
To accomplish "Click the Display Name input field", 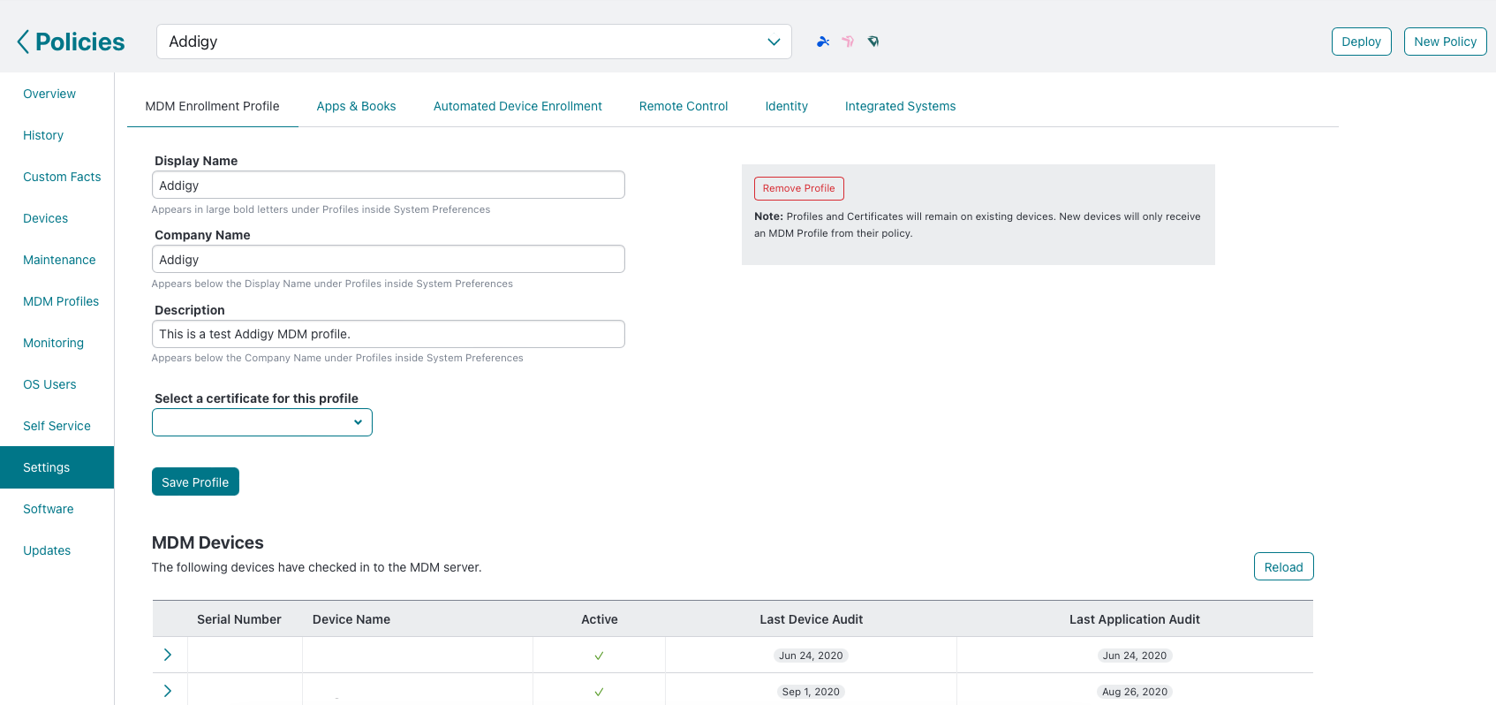I will click(389, 185).
